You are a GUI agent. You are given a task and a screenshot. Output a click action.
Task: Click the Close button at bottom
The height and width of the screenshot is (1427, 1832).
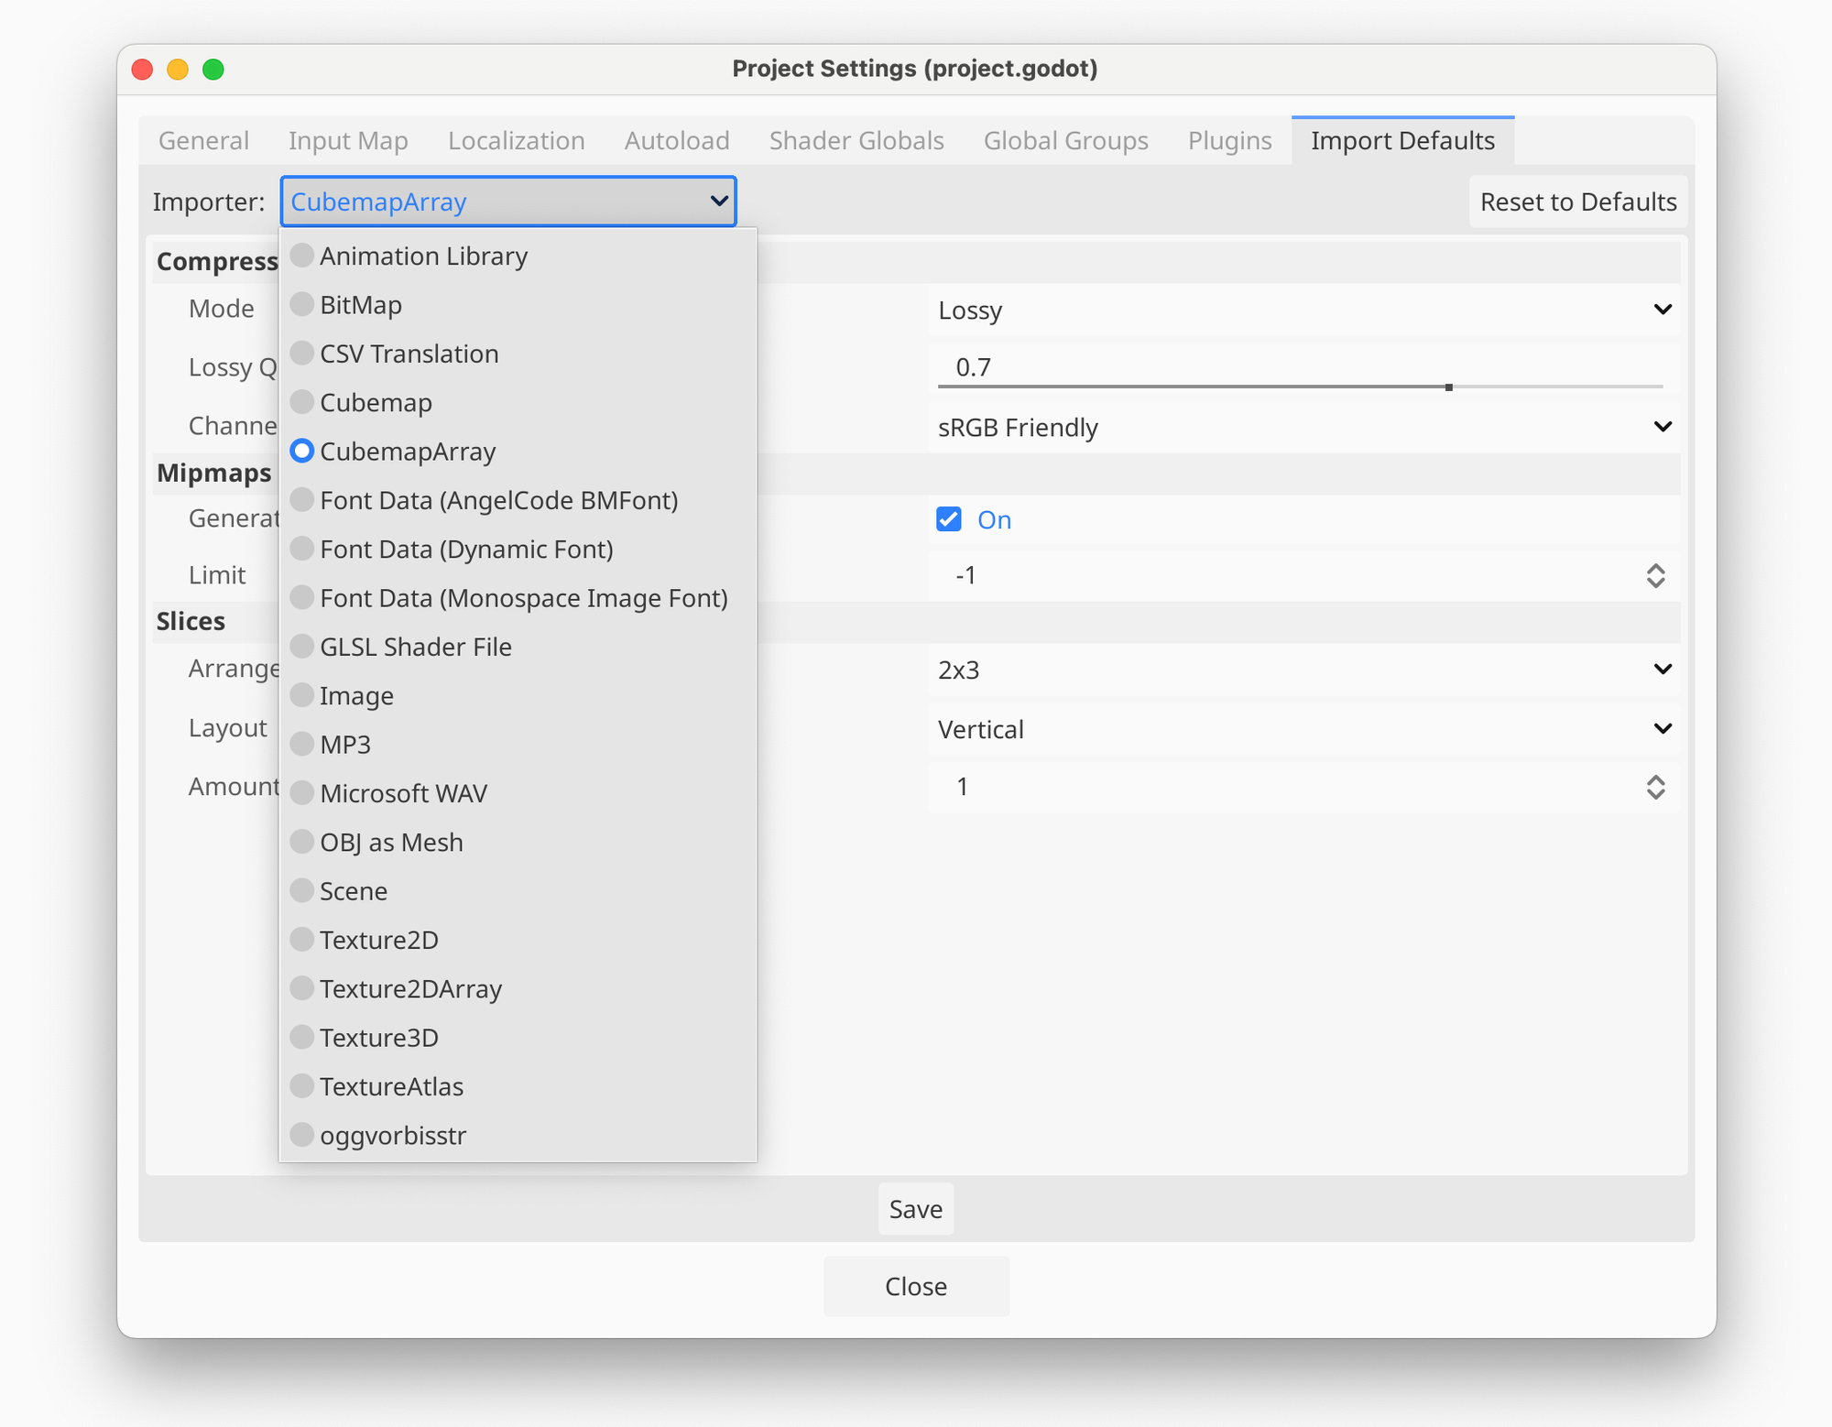click(x=916, y=1286)
